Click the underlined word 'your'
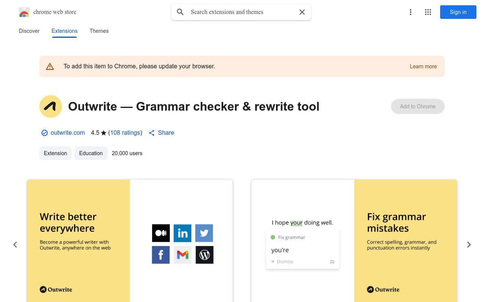The image size is (484, 302). point(296,223)
